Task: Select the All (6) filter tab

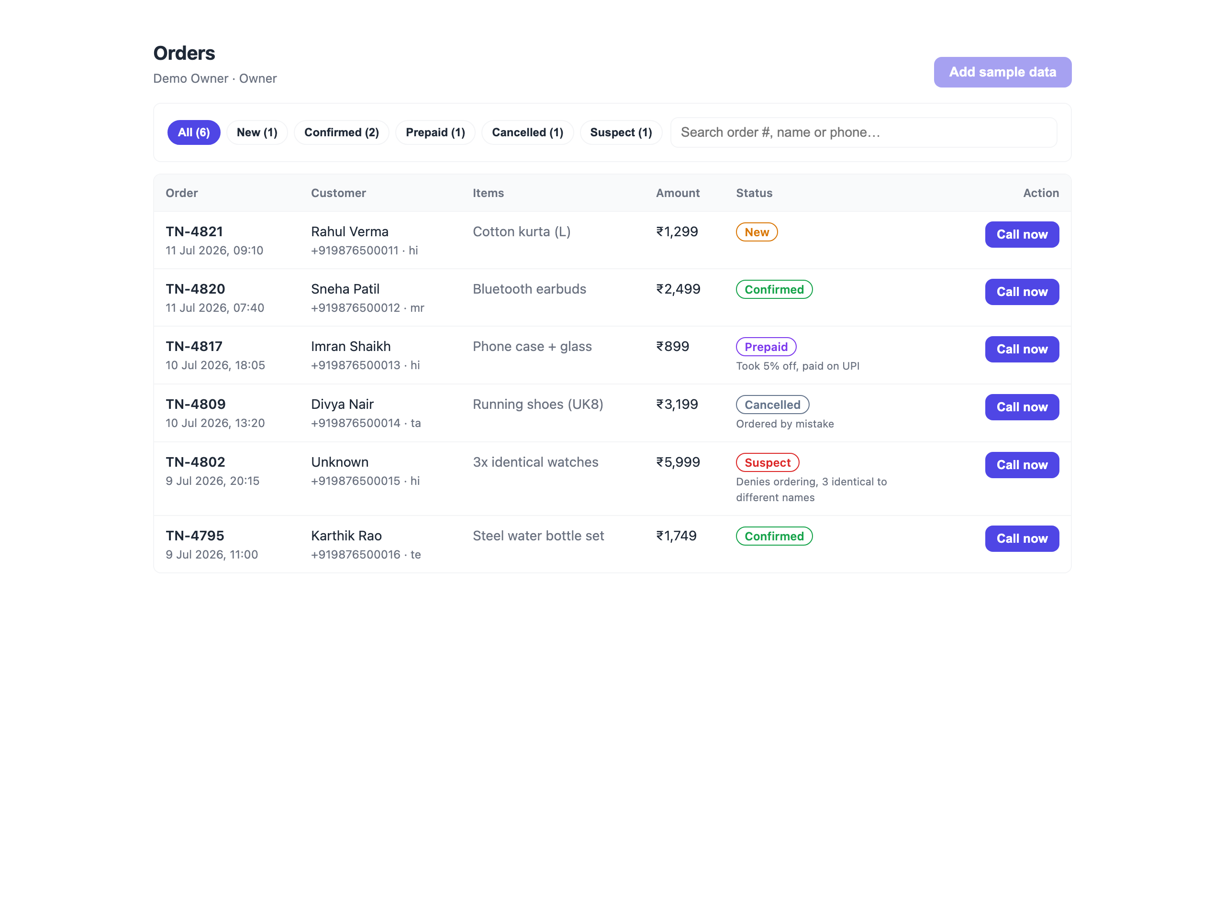Action: 194,132
